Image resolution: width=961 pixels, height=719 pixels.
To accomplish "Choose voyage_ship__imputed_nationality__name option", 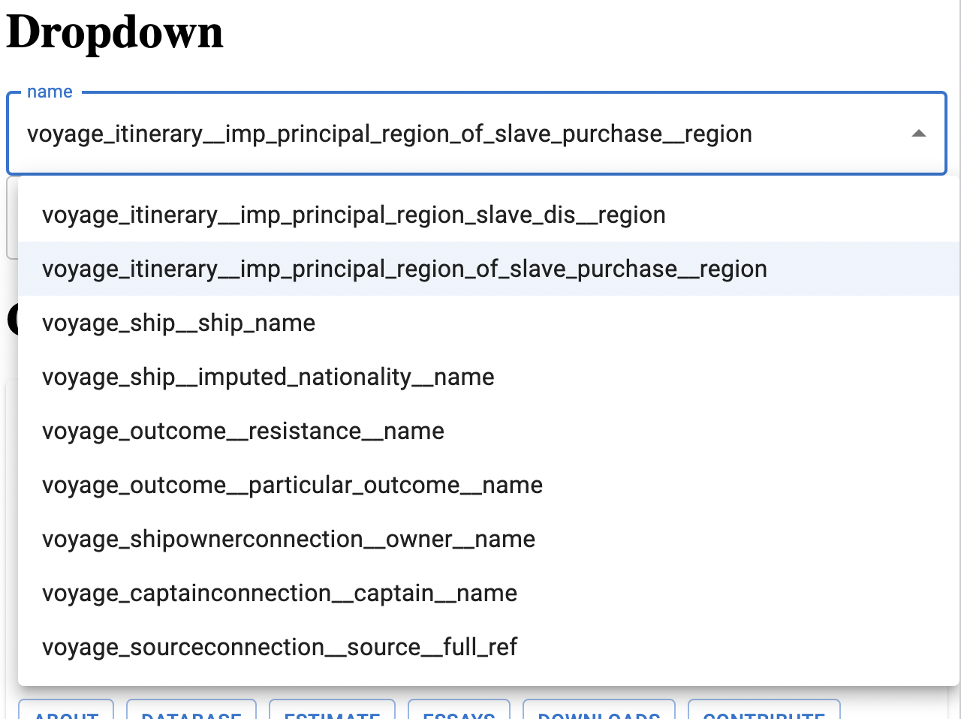I will [268, 377].
